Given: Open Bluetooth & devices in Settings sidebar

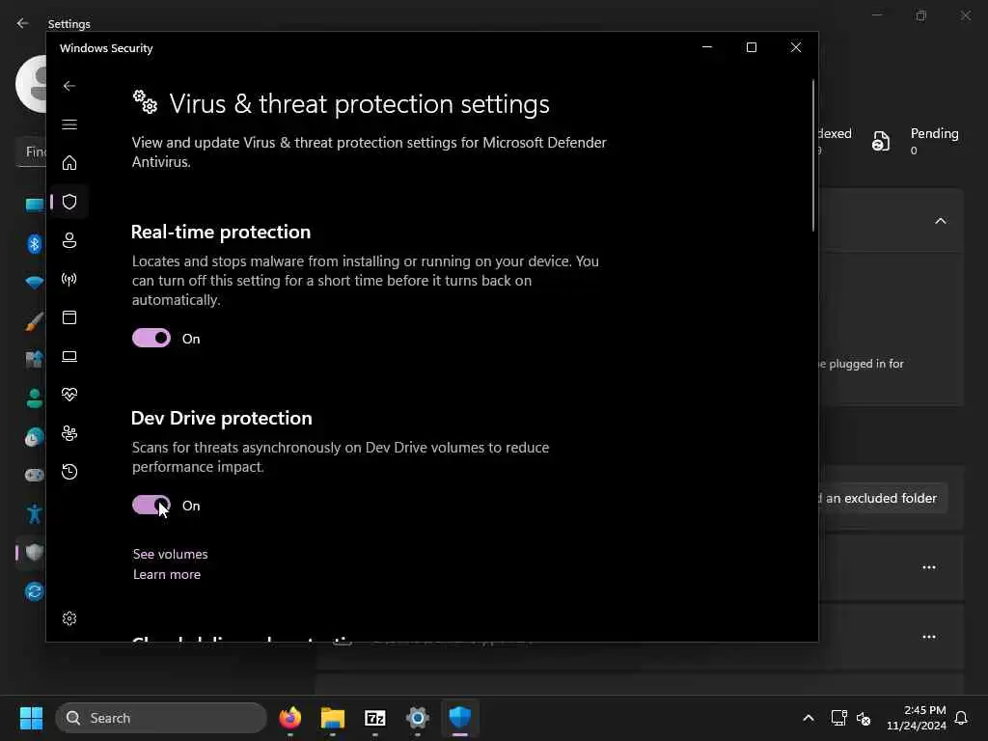Looking at the screenshot, I should [x=34, y=243].
